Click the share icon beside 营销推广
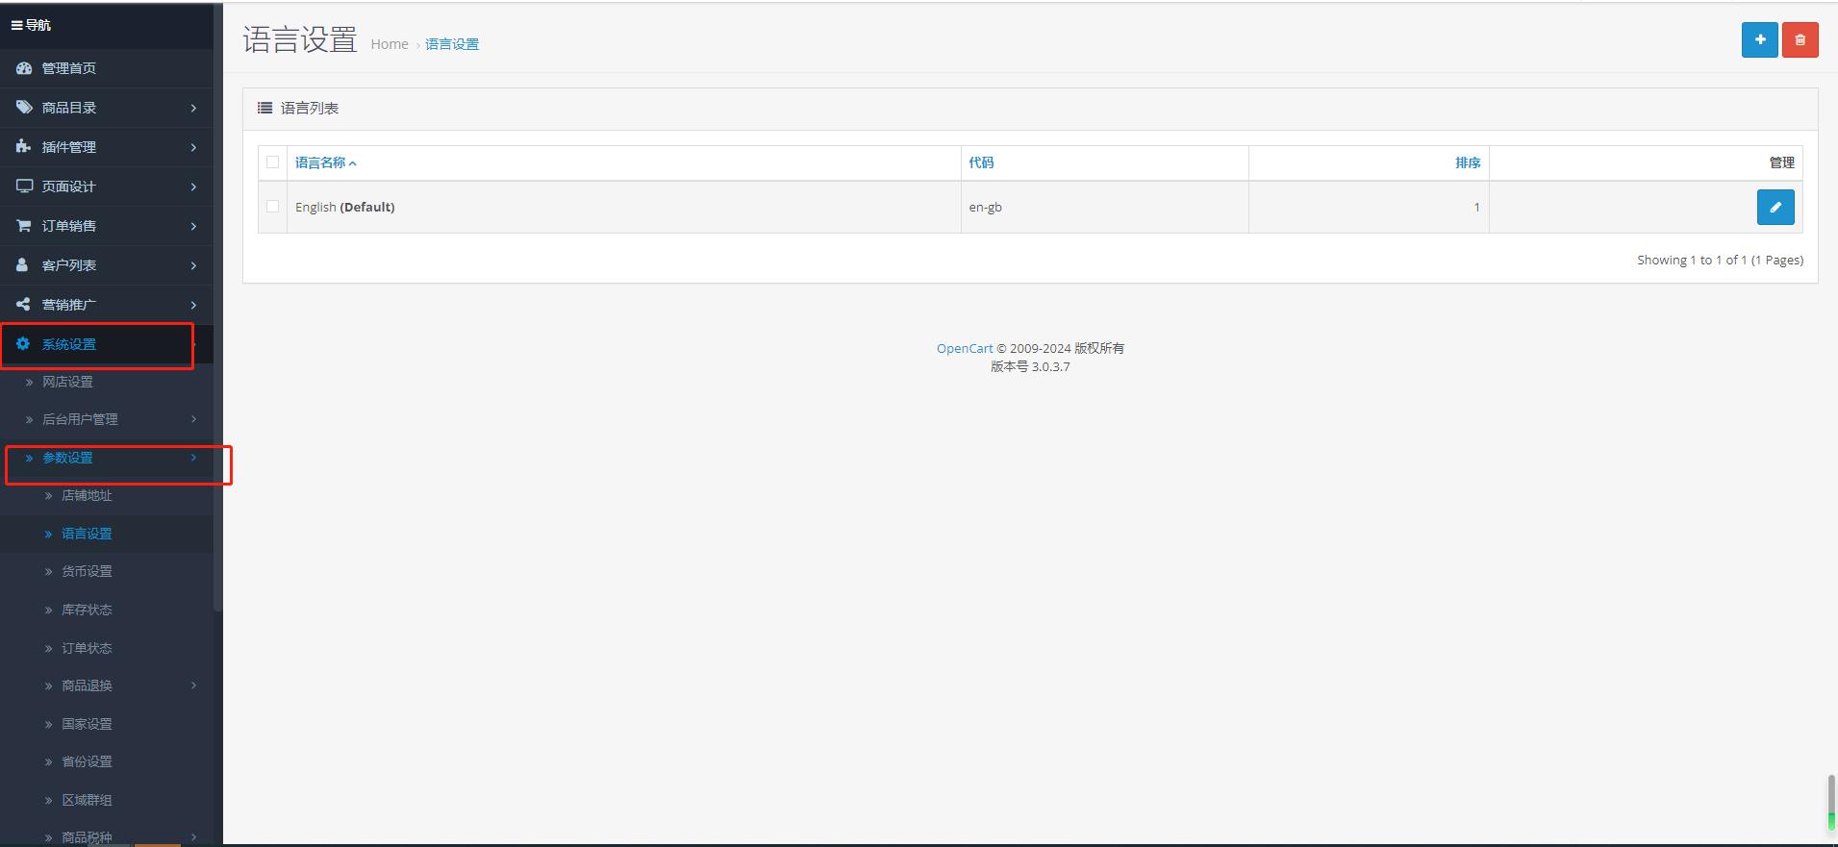The image size is (1838, 847). pos(23,305)
